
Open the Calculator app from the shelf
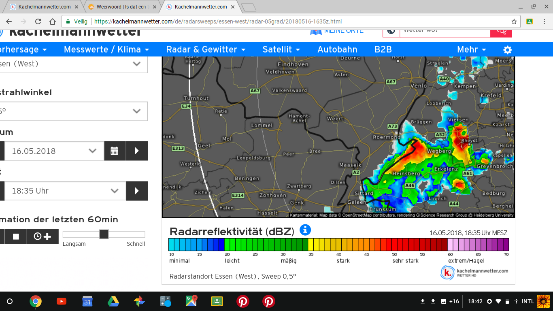pyautogui.click(x=165, y=301)
